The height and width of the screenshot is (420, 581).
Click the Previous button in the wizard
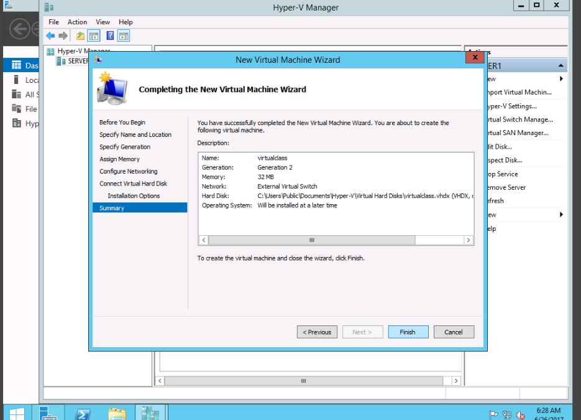click(x=317, y=332)
